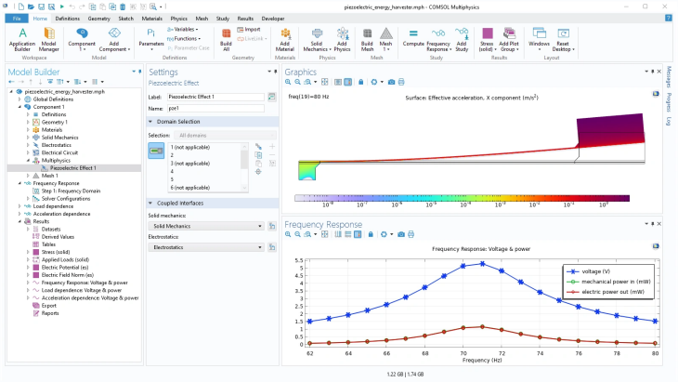
Task: Select the Derived Values node
Action: (58, 237)
